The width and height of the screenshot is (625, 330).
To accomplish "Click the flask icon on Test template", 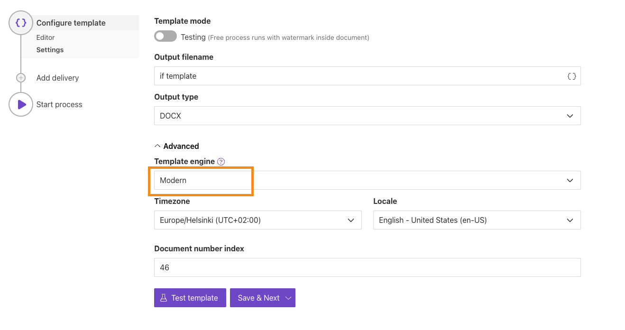I will pos(164,298).
